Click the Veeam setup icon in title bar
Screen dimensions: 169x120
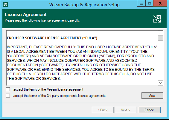click(x=5, y=4)
